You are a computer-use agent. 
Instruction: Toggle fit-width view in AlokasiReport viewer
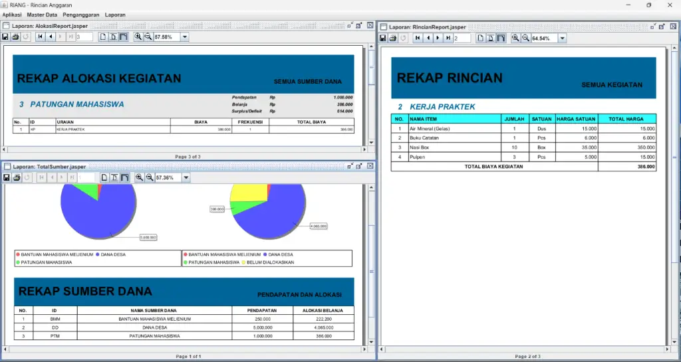pyautogui.click(x=124, y=37)
